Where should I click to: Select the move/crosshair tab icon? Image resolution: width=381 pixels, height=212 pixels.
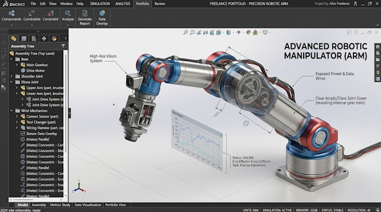click(44, 38)
